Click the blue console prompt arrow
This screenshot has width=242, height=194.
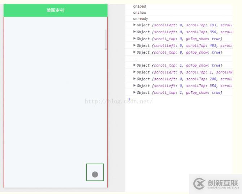click(129, 99)
